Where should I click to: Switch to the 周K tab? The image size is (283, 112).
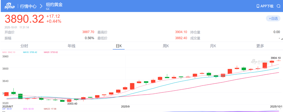166,46
